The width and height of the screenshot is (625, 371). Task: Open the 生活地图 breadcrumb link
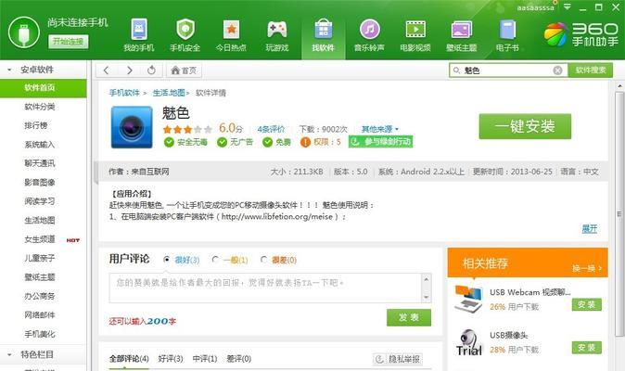pyautogui.click(x=169, y=93)
